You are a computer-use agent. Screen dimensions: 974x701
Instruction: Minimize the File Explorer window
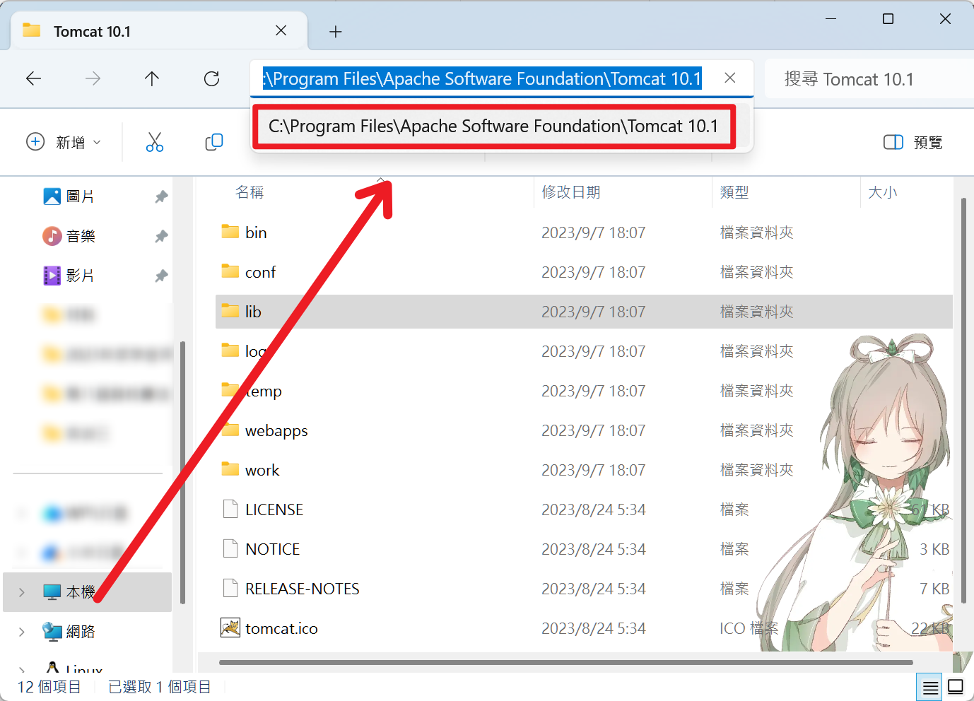[x=831, y=19]
